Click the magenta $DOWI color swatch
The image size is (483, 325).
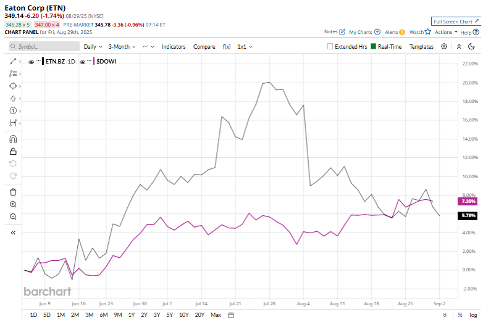[94, 62]
